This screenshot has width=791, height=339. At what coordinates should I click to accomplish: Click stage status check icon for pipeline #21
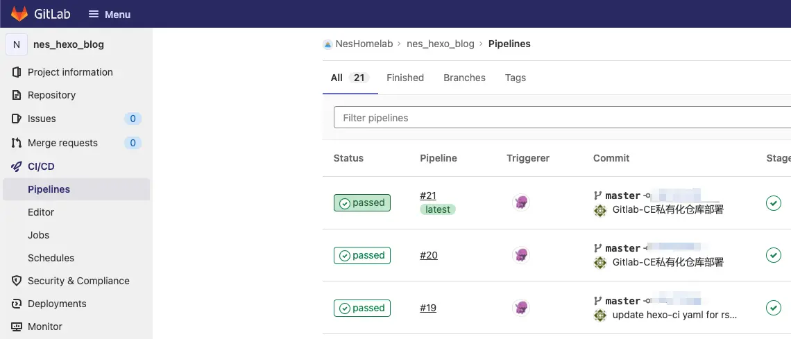774,202
